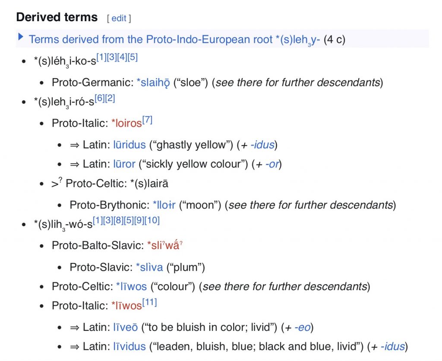Screen dimensions: 442x361
Task: Open Terms derived from Proto-Indo-European root link
Action: tap(174, 39)
